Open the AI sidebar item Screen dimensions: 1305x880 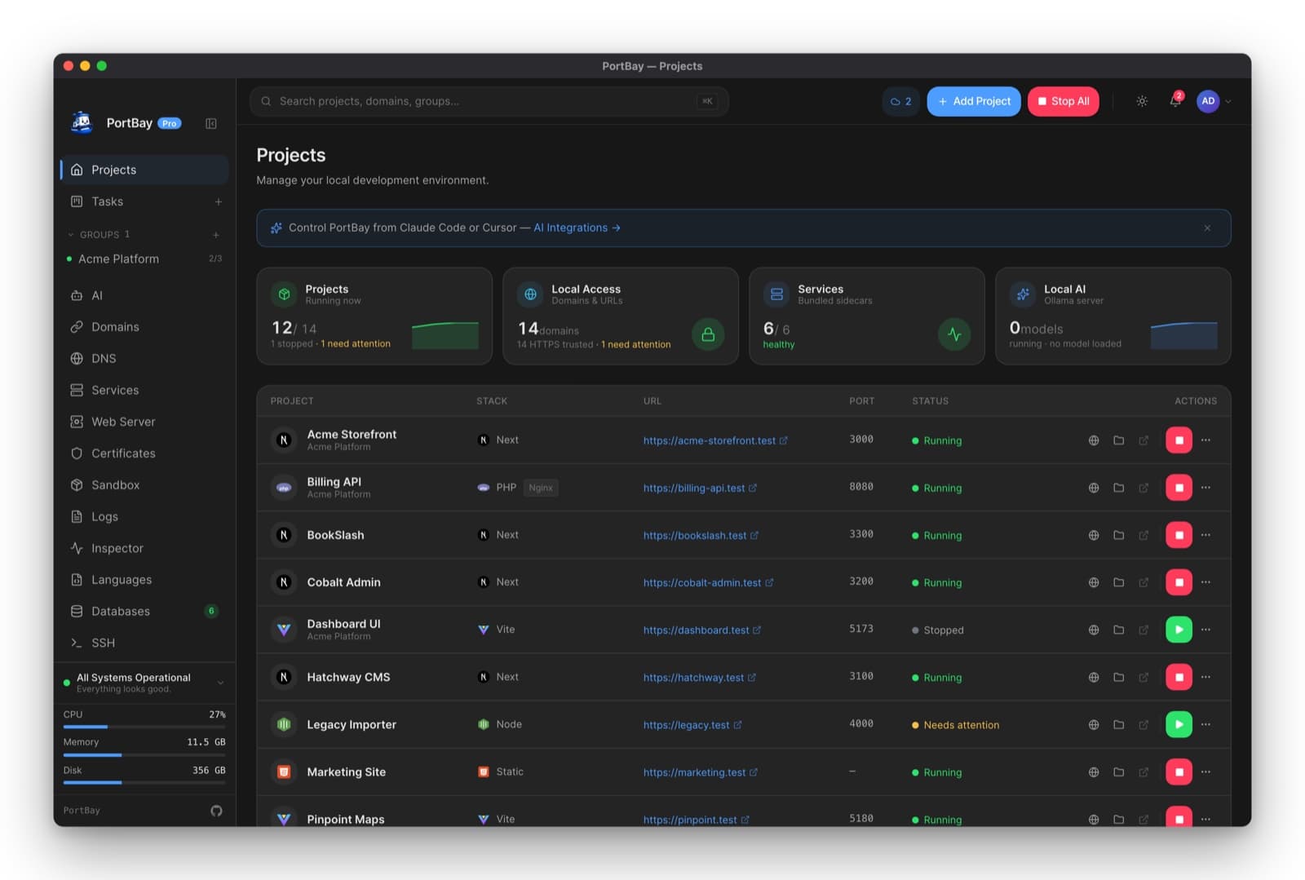(144, 295)
